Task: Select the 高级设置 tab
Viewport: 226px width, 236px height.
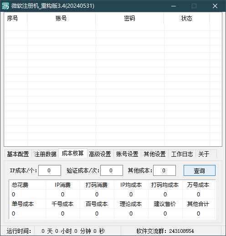Action: click(x=100, y=154)
